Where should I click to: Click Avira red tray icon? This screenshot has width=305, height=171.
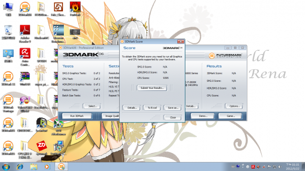[253, 167]
